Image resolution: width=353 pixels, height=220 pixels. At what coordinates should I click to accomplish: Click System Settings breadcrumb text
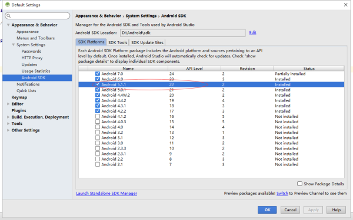141,16
